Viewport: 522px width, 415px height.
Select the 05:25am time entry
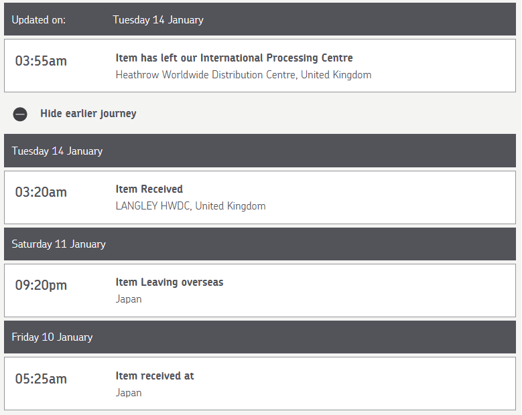point(41,379)
